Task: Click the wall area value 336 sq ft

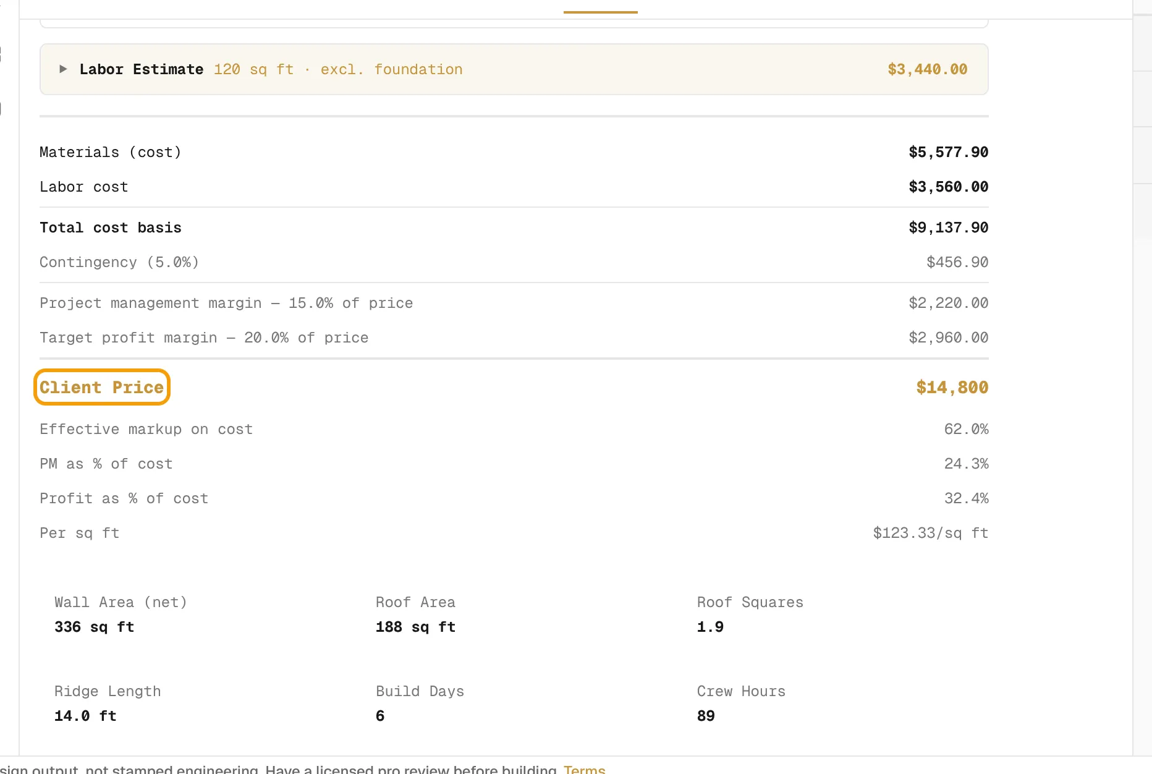Action: (x=95, y=627)
